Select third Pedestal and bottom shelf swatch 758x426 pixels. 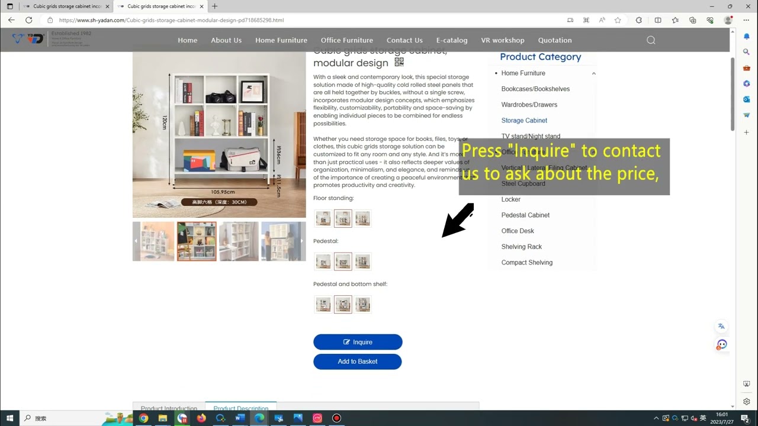coord(363,304)
